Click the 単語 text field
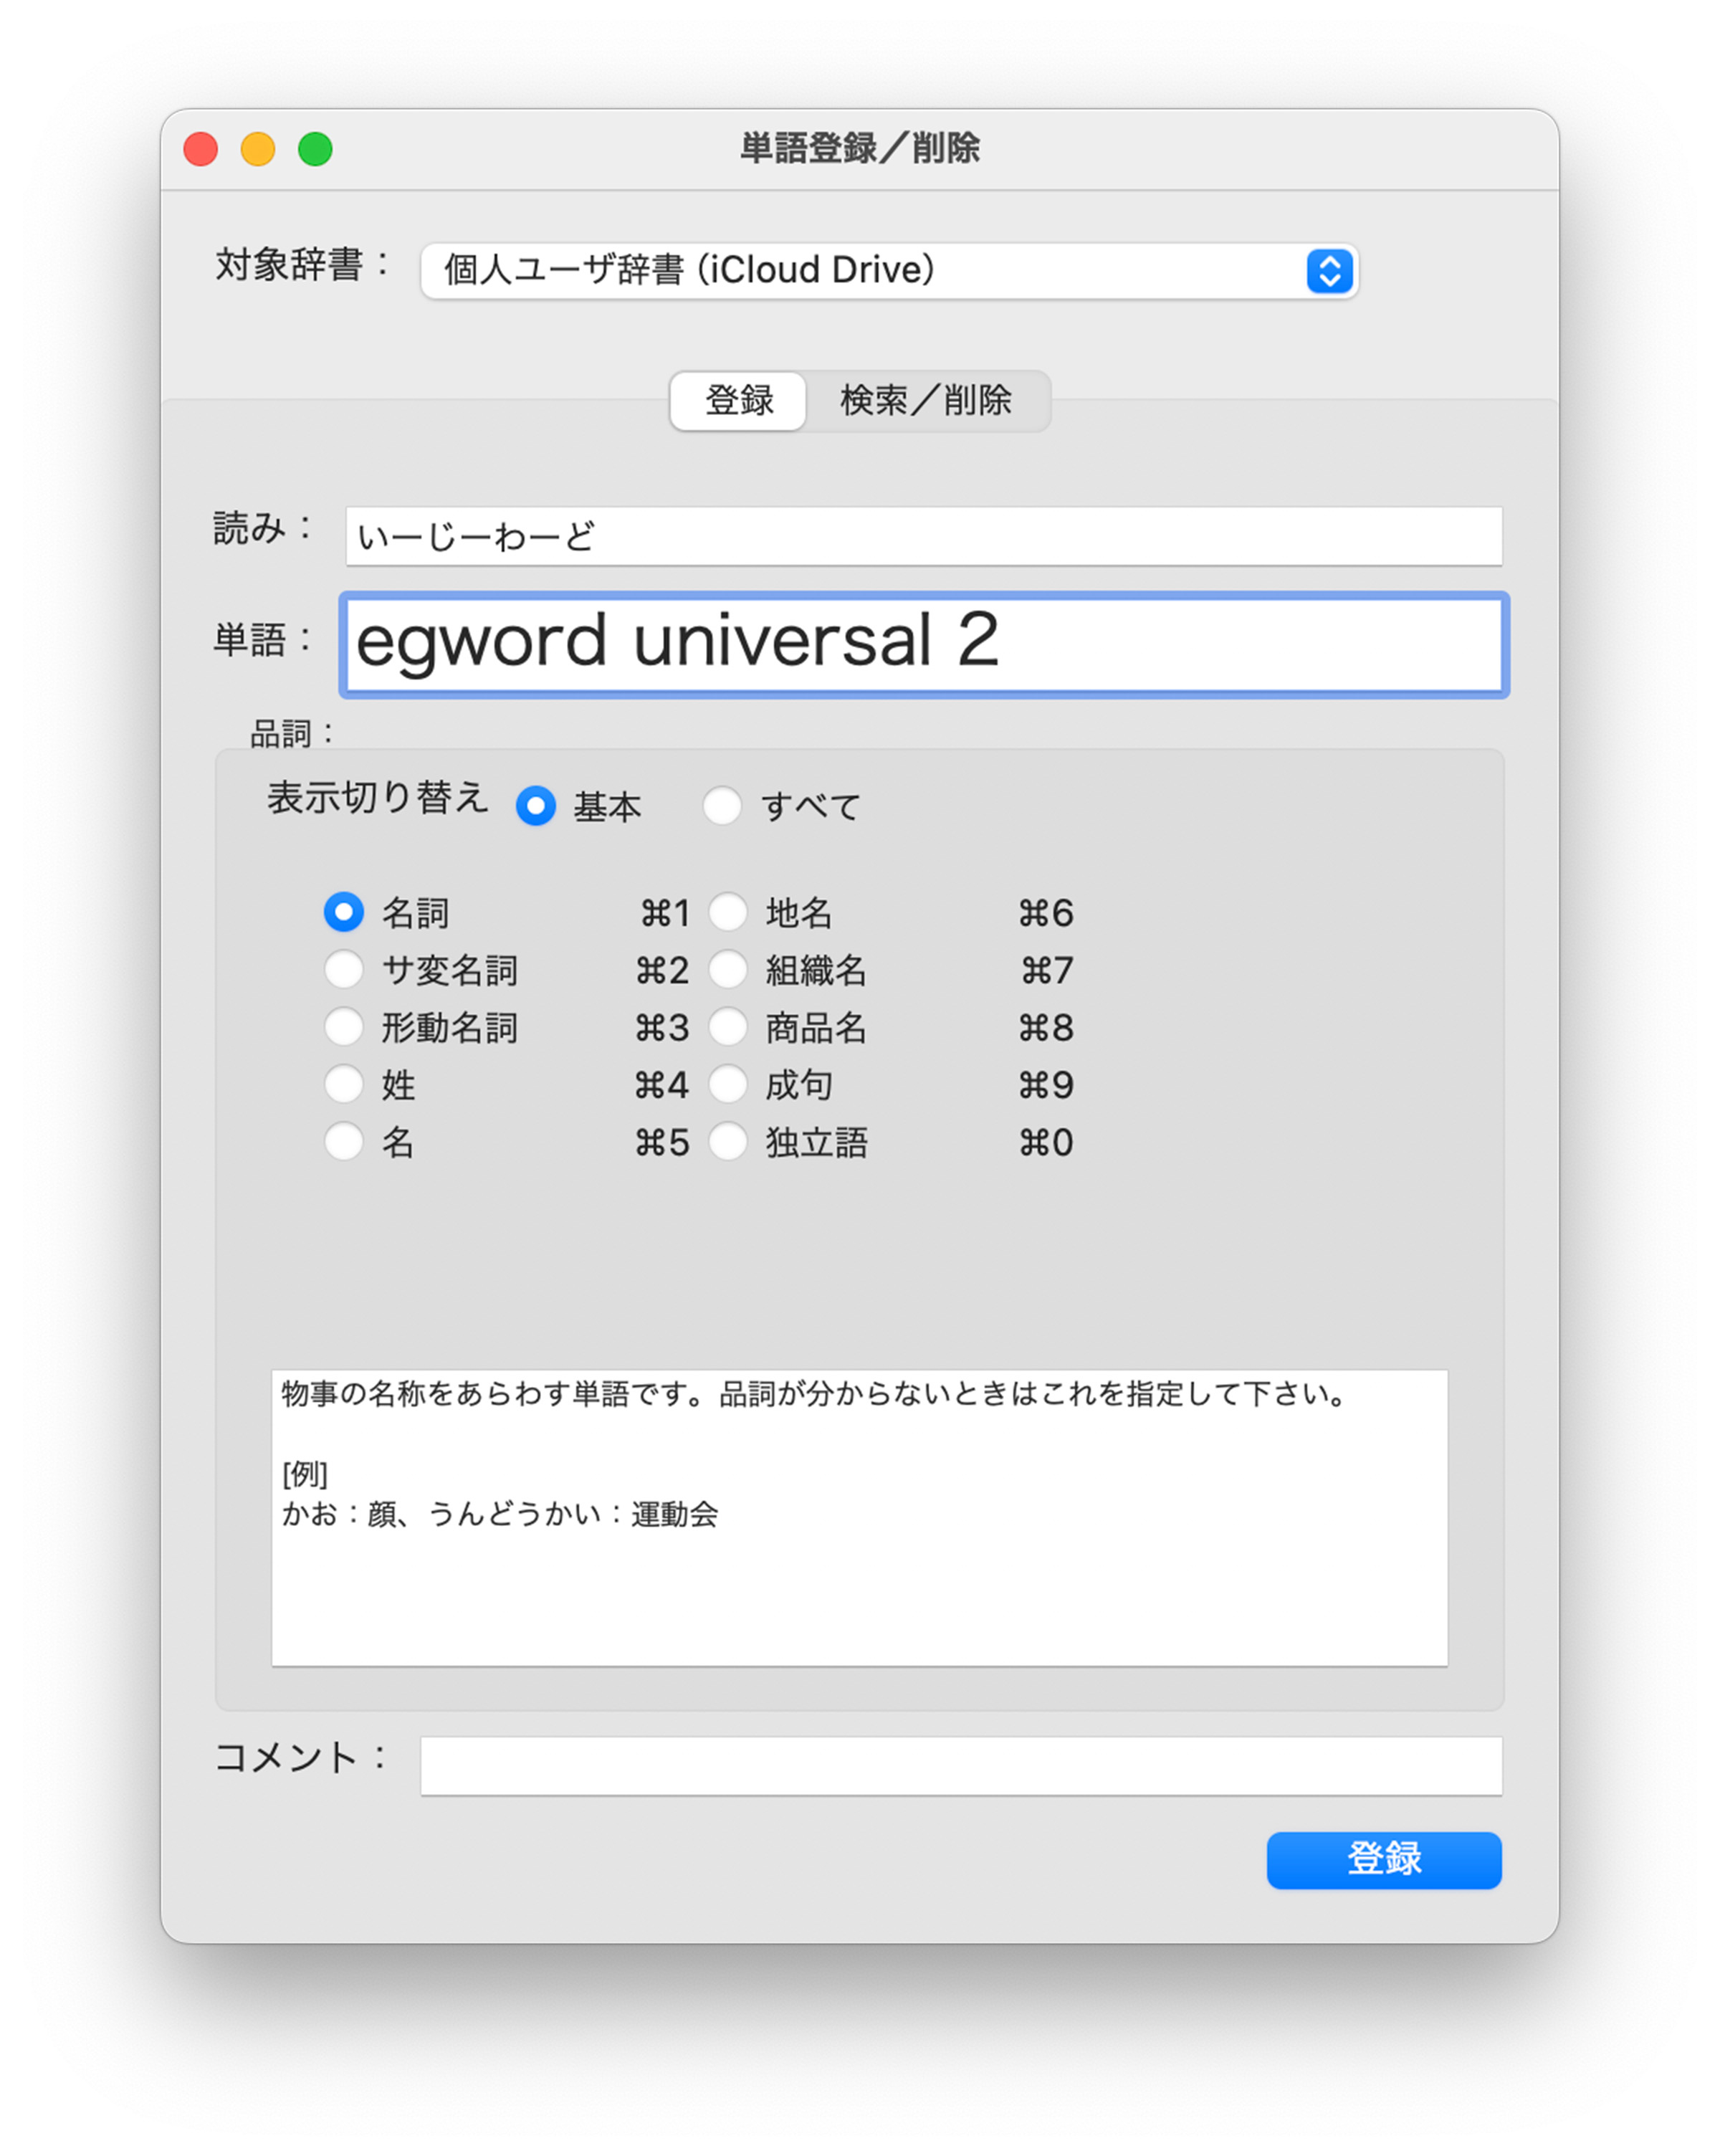 point(923,644)
